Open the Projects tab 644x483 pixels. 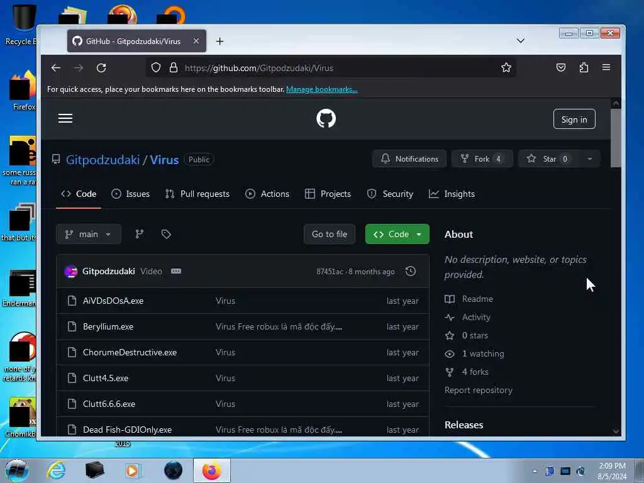(328, 194)
